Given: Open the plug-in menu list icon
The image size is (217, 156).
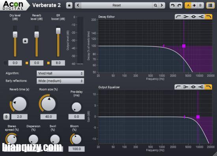Looking at the screenshot, I should point(211,6).
